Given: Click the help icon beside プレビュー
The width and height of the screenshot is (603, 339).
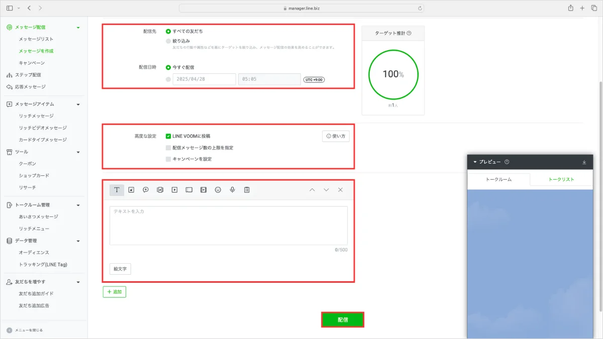Looking at the screenshot, I should 507,162.
